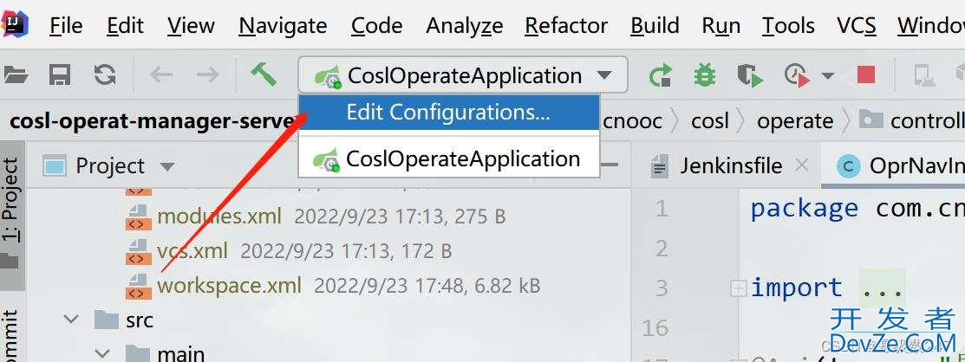The width and height of the screenshot is (965, 362).
Task: Expand the folded import block in the editor
Action: click(x=739, y=288)
